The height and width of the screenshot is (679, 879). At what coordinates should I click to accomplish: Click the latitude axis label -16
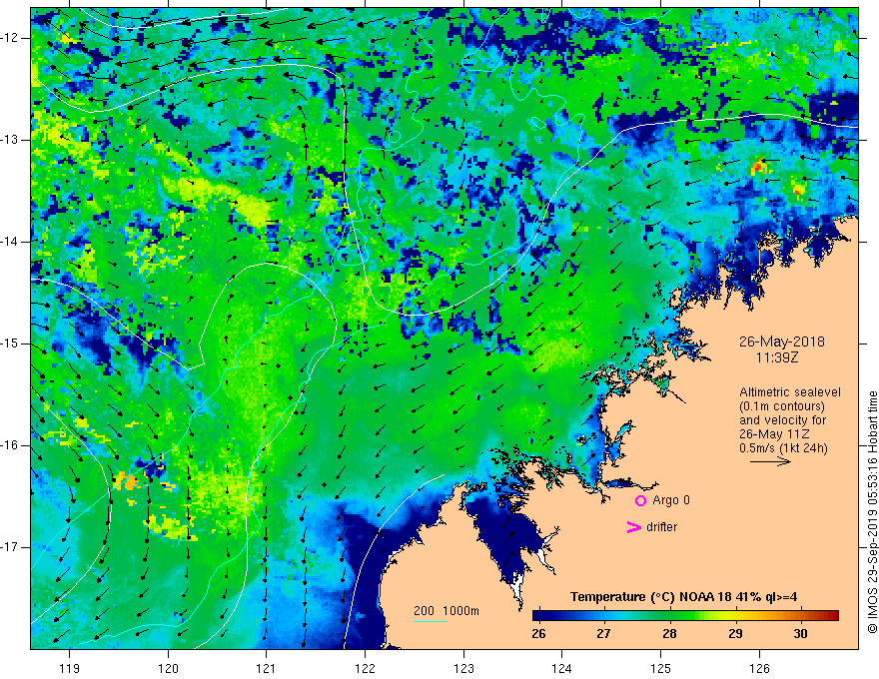tap(11, 445)
